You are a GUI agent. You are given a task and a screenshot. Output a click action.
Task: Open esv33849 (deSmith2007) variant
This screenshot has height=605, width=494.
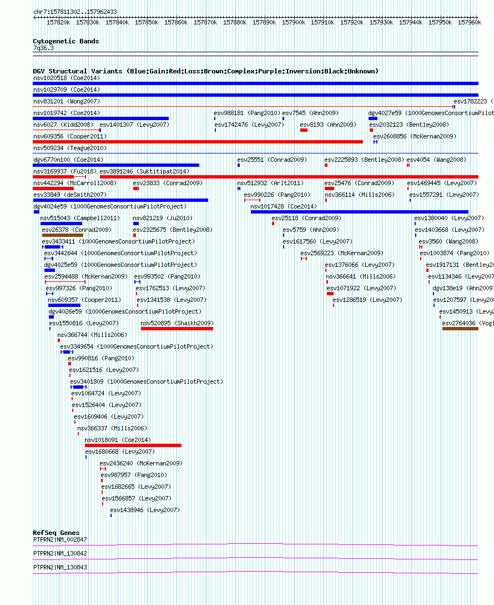[70, 195]
